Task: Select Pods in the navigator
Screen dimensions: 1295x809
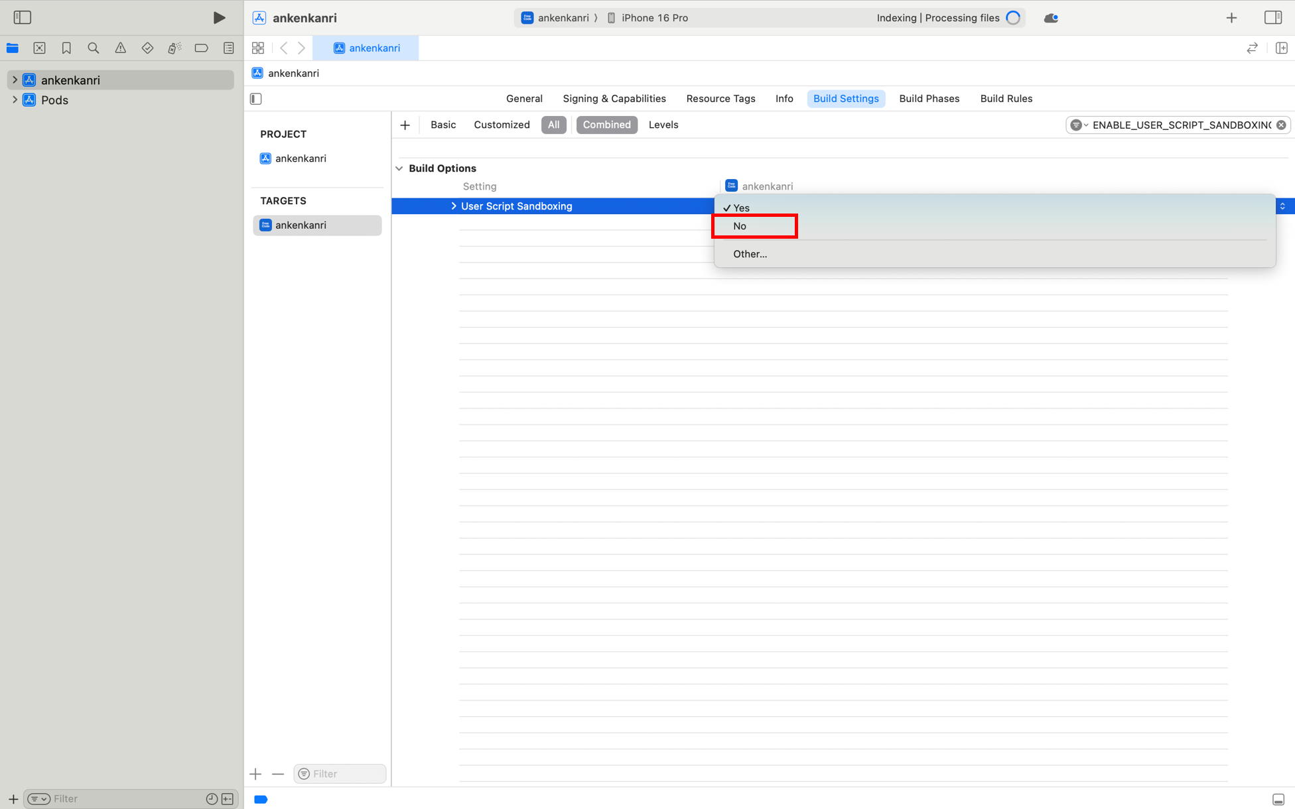Action: pos(54,100)
